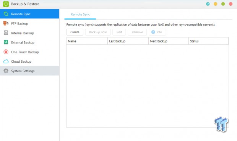
Task: Click the External Backup drive icon
Action: pyautogui.click(x=6, y=42)
